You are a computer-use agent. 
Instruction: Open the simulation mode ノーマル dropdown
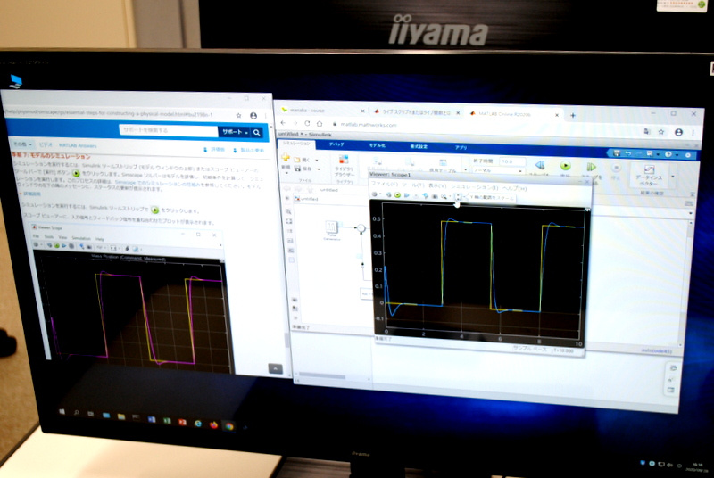click(497, 169)
